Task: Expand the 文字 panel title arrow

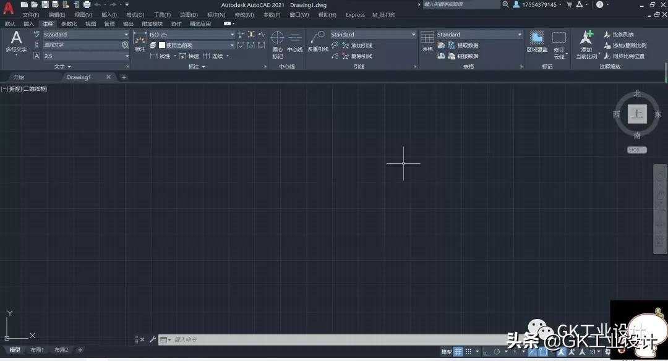Action: [x=69, y=67]
